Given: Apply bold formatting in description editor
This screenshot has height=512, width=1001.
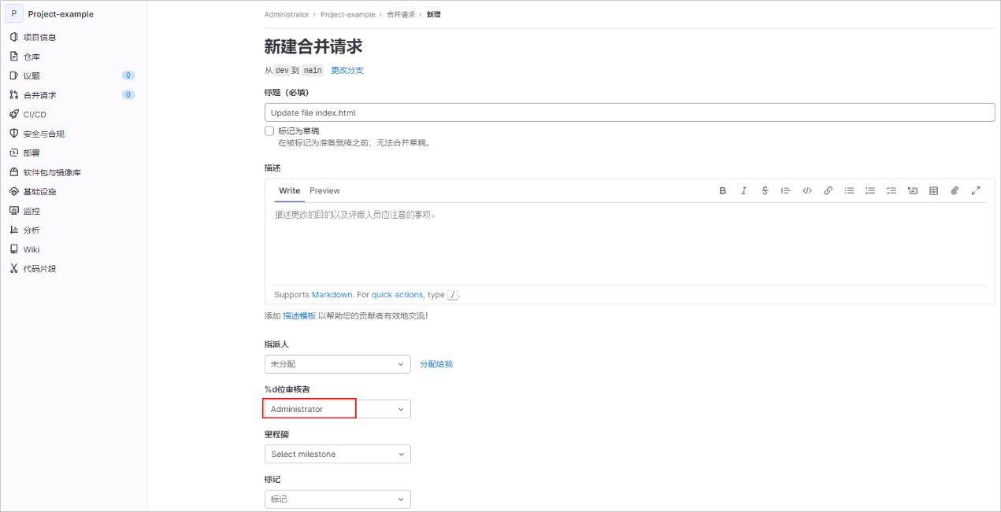Looking at the screenshot, I should [x=722, y=190].
